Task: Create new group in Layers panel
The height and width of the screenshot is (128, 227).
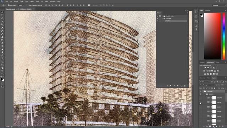Action: coord(216,127)
